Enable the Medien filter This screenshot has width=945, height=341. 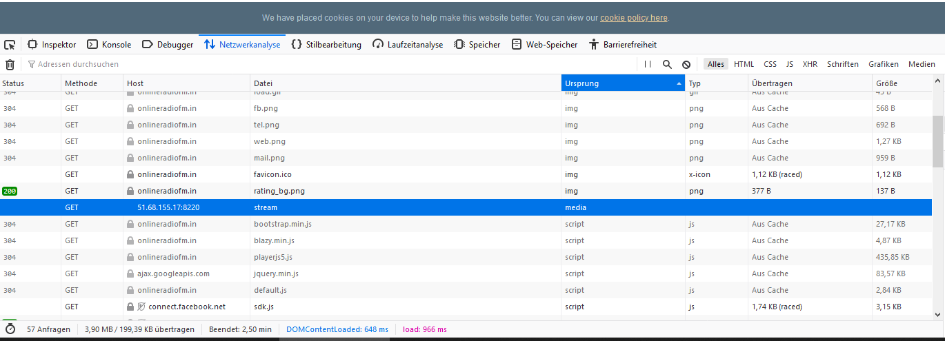coord(922,64)
